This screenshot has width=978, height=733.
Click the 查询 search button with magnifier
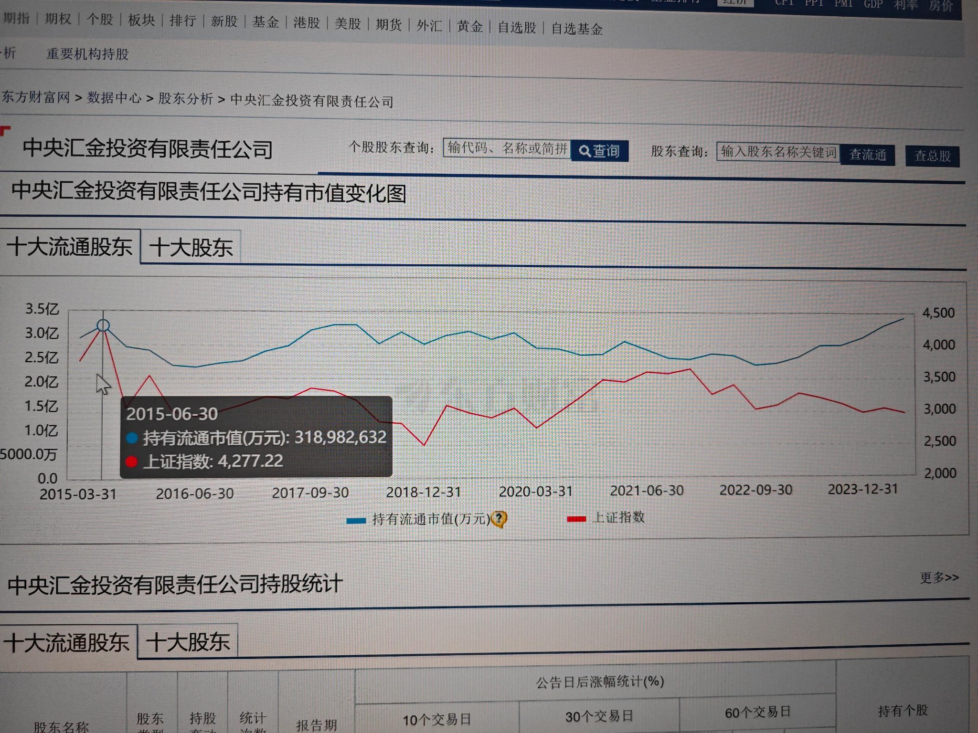click(599, 151)
